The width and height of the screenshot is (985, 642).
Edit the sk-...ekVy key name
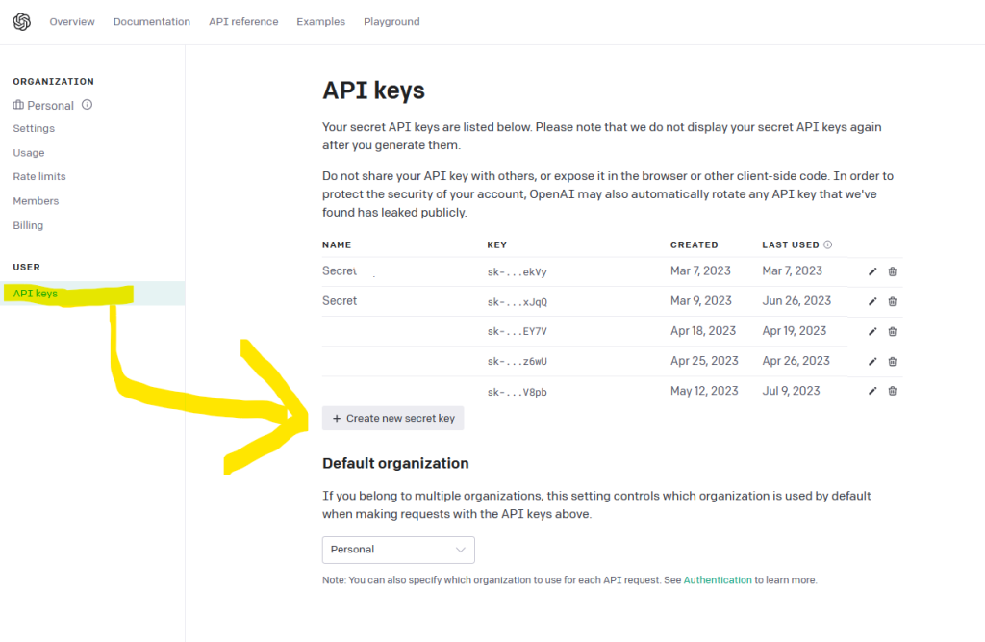pyautogui.click(x=872, y=271)
